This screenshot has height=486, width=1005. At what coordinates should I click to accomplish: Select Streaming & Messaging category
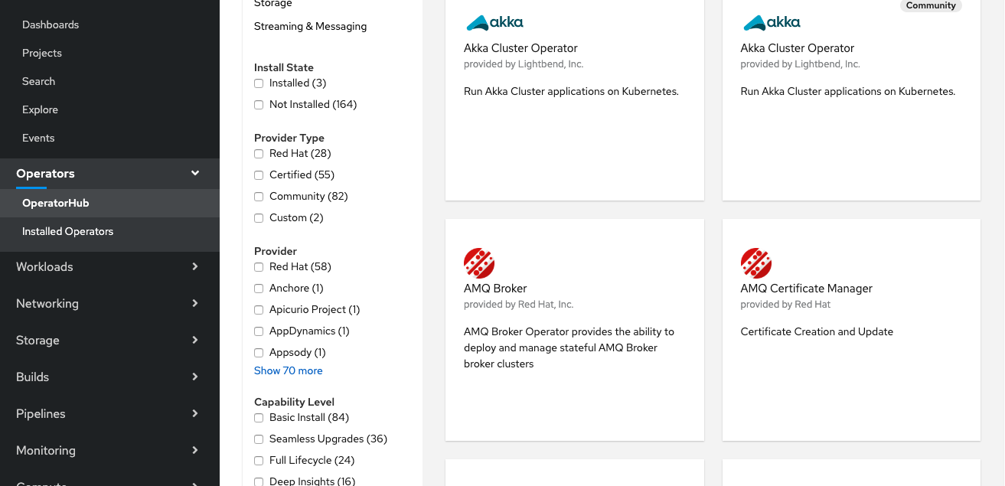[x=310, y=26]
